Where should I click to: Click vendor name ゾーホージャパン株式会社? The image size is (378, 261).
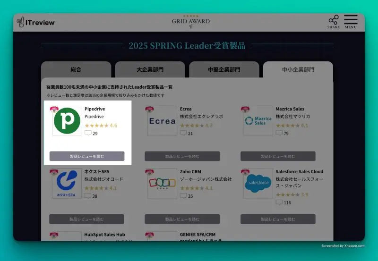pyautogui.click(x=206, y=179)
